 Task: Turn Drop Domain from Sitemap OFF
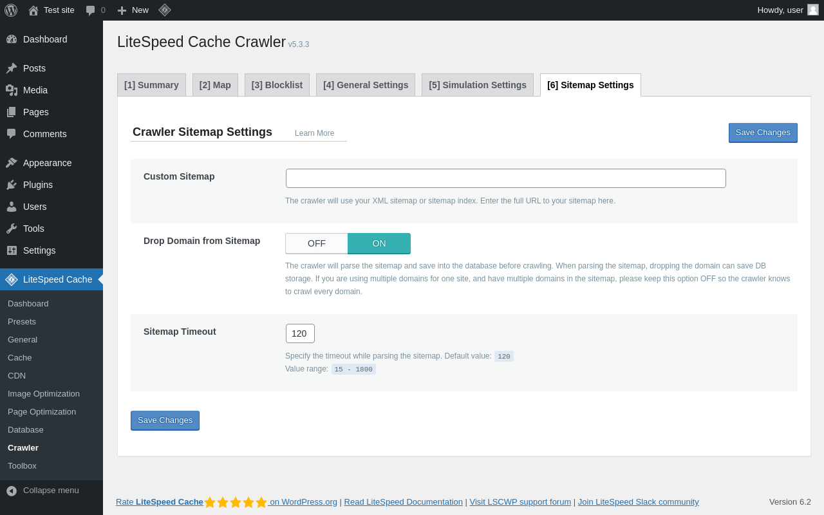[317, 243]
